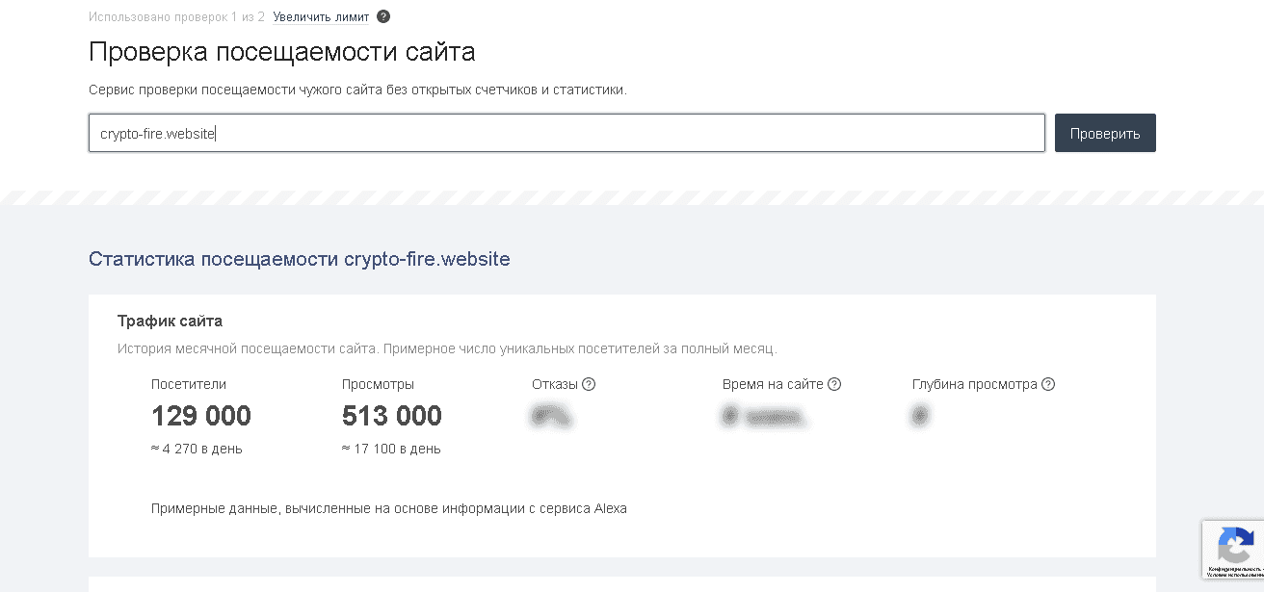Click the Посетители value 129 000
Screen dimensions: 1264x592
[200, 415]
